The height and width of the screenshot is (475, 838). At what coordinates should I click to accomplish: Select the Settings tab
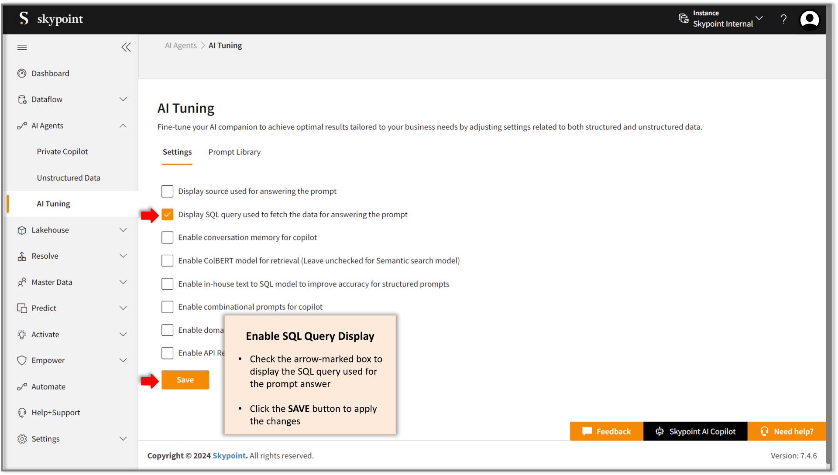coord(177,152)
